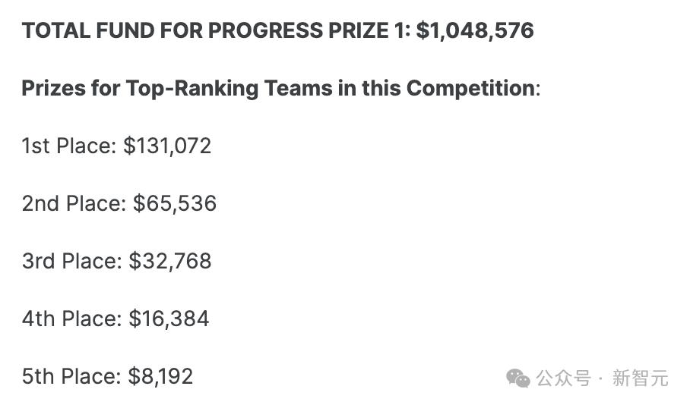
Task: Click the $1,048,576 total fund amount
Action: 475,31
